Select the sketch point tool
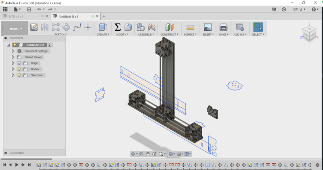 coord(88,27)
